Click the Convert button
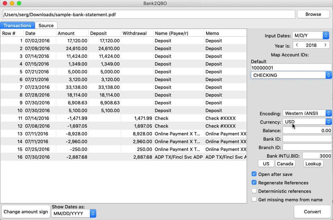The height and width of the screenshot is (220, 333). click(x=313, y=212)
